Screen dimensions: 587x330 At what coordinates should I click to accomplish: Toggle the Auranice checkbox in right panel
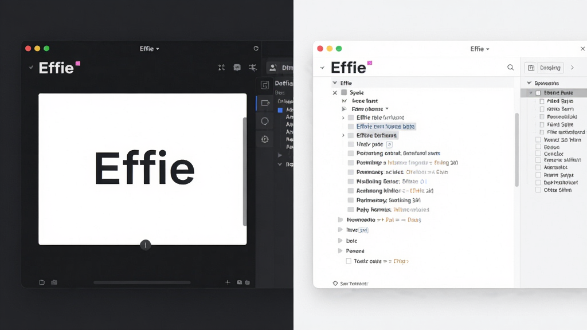pos(538,167)
